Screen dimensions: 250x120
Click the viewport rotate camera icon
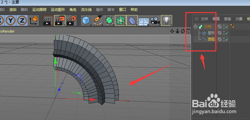tap(183, 31)
